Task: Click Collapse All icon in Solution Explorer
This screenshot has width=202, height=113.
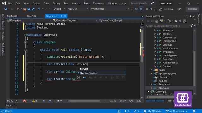Action: (x=180, y=21)
